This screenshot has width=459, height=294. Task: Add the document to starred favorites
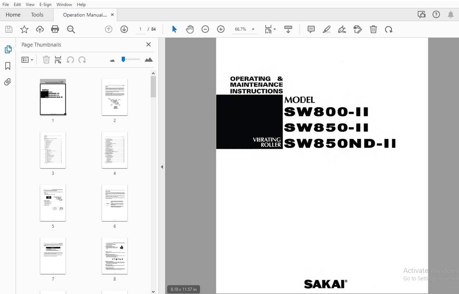point(24,29)
